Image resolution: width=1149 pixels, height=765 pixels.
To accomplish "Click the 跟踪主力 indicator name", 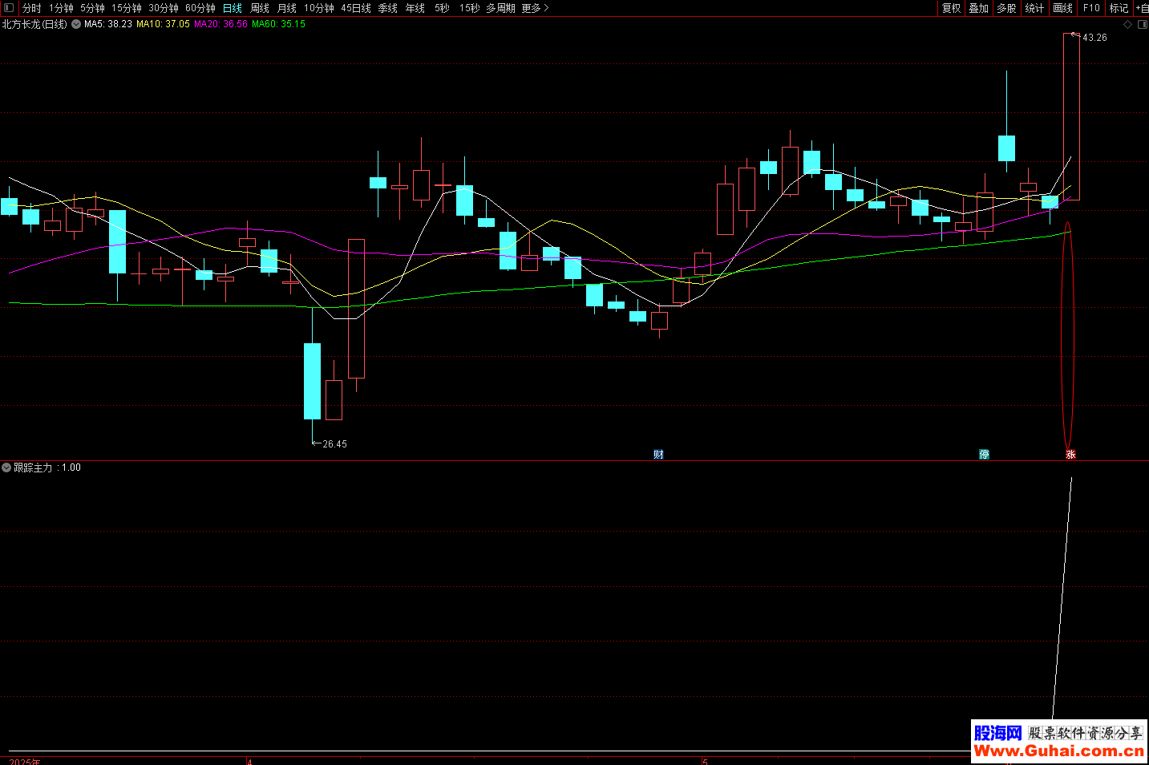I will 33,467.
